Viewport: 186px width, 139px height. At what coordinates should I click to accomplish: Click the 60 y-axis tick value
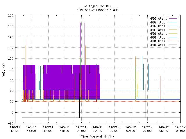click(x=11, y=80)
